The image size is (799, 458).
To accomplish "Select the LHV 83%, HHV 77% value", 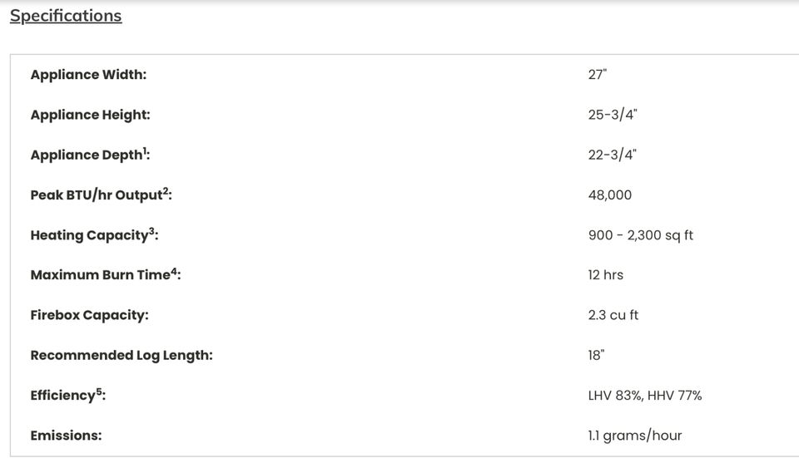I will point(644,396).
